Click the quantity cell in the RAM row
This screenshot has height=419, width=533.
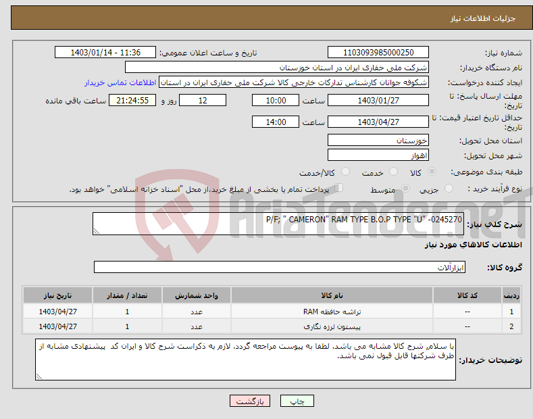tap(127, 312)
